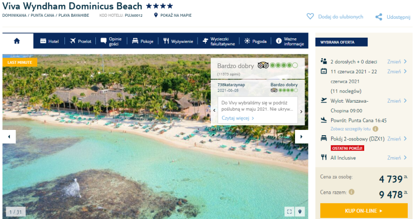
Task: Expand Zmień for the room type
Action: (x=397, y=139)
